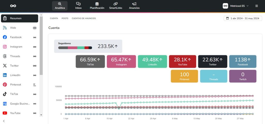Open the Analítica section
265x124 pixels.
[60, 6]
